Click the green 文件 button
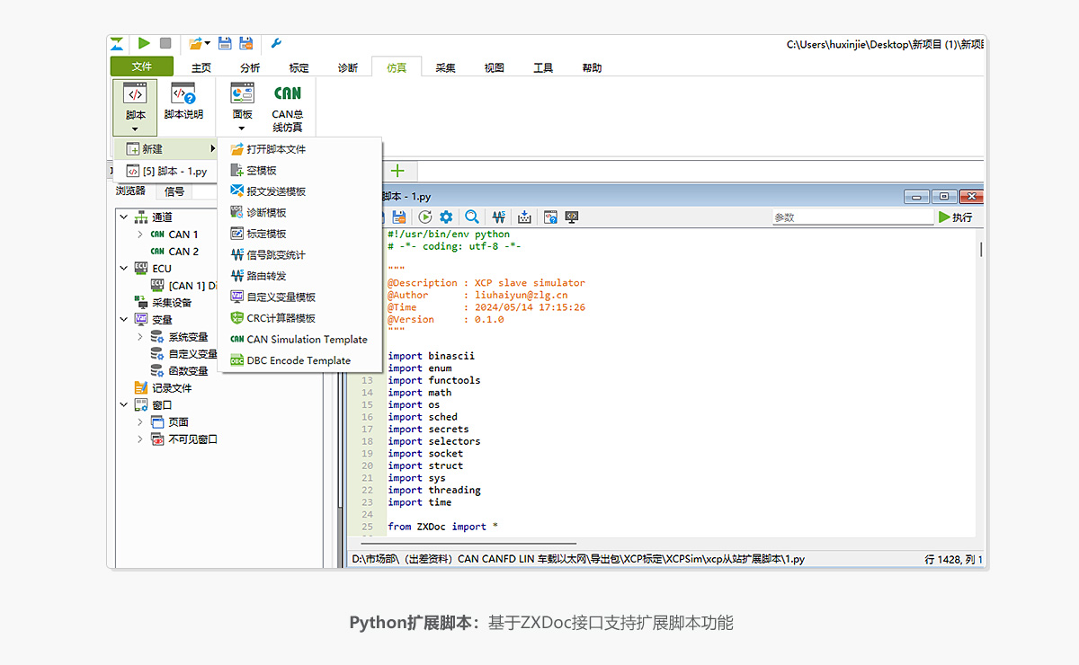 point(141,66)
